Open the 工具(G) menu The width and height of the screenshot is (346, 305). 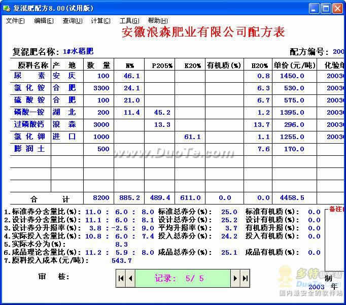coord(129,21)
